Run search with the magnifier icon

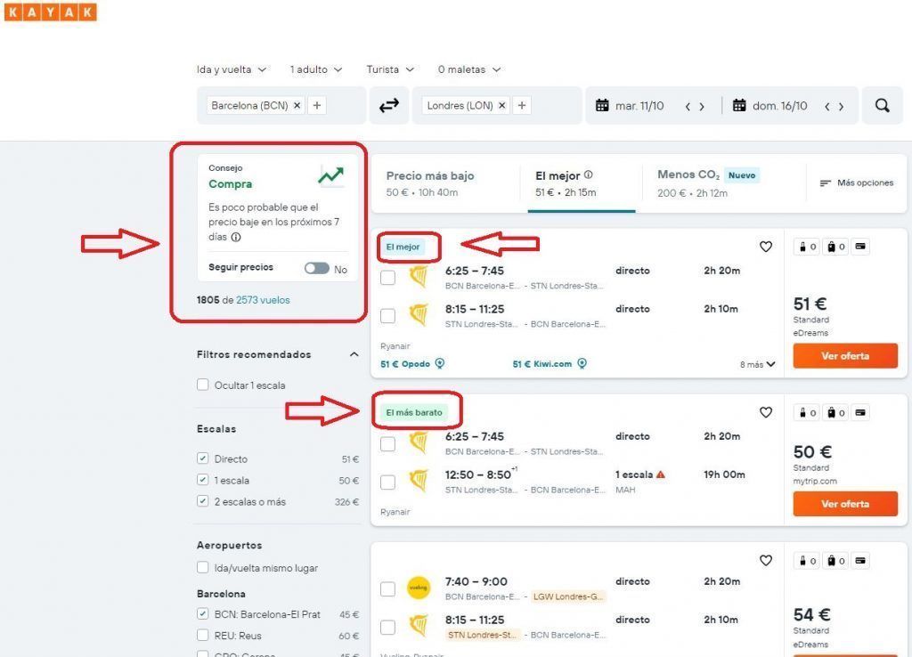883,106
